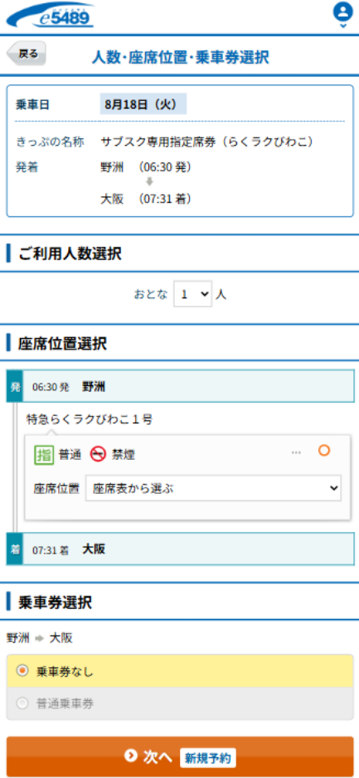Click the orange circle availability icon
The height and width of the screenshot is (778, 359).
(x=324, y=451)
